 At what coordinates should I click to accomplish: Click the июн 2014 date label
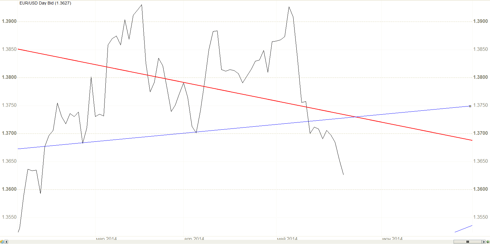pyautogui.click(x=392, y=239)
